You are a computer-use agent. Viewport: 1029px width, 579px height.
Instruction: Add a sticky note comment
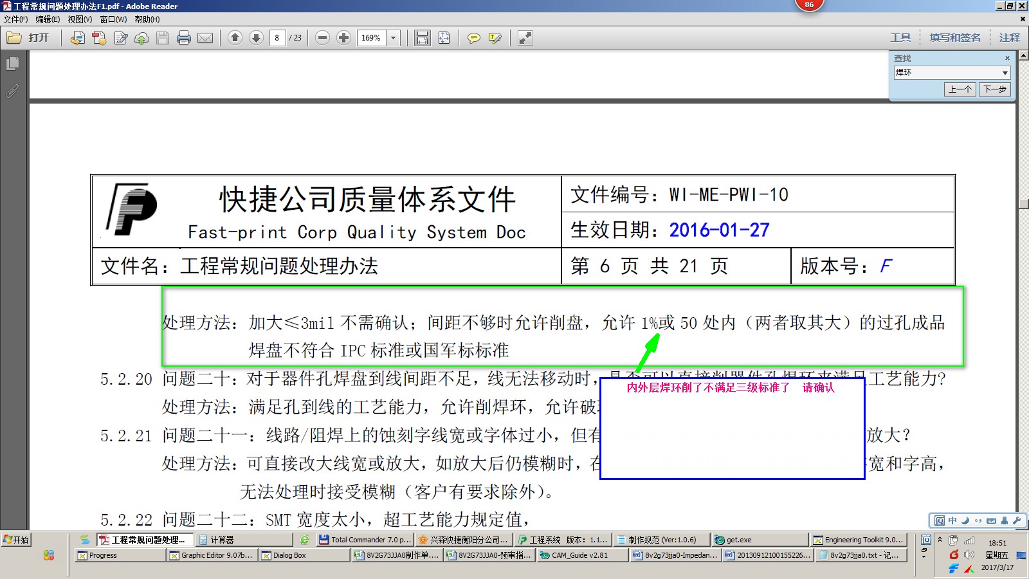(x=474, y=38)
